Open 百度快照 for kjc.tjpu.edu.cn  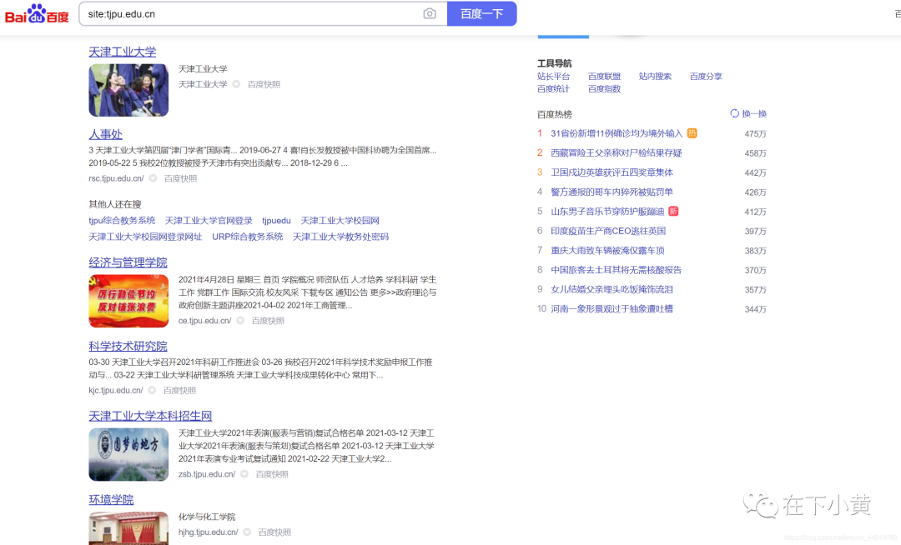pyautogui.click(x=179, y=390)
